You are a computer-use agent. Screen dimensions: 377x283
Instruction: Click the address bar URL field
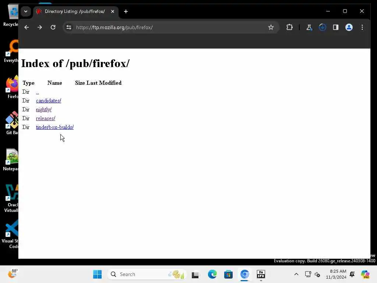[171, 27]
